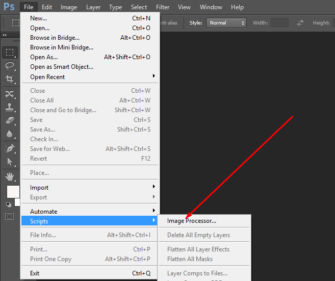Image resolution: width=335 pixels, height=281 pixels.
Task: Click the foreground color swatch
Action: point(13,192)
